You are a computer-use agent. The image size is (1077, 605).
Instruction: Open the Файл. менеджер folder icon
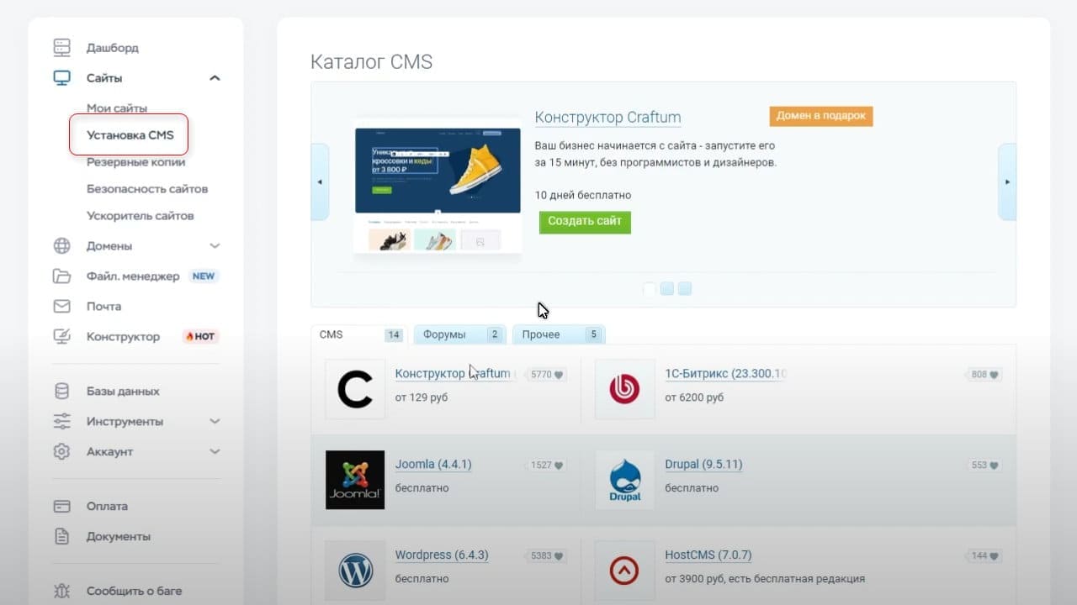[62, 276]
